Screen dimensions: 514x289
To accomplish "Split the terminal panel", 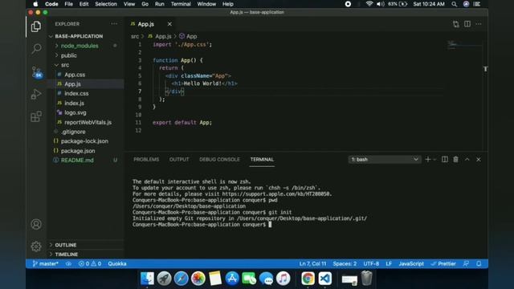I will click(444, 159).
